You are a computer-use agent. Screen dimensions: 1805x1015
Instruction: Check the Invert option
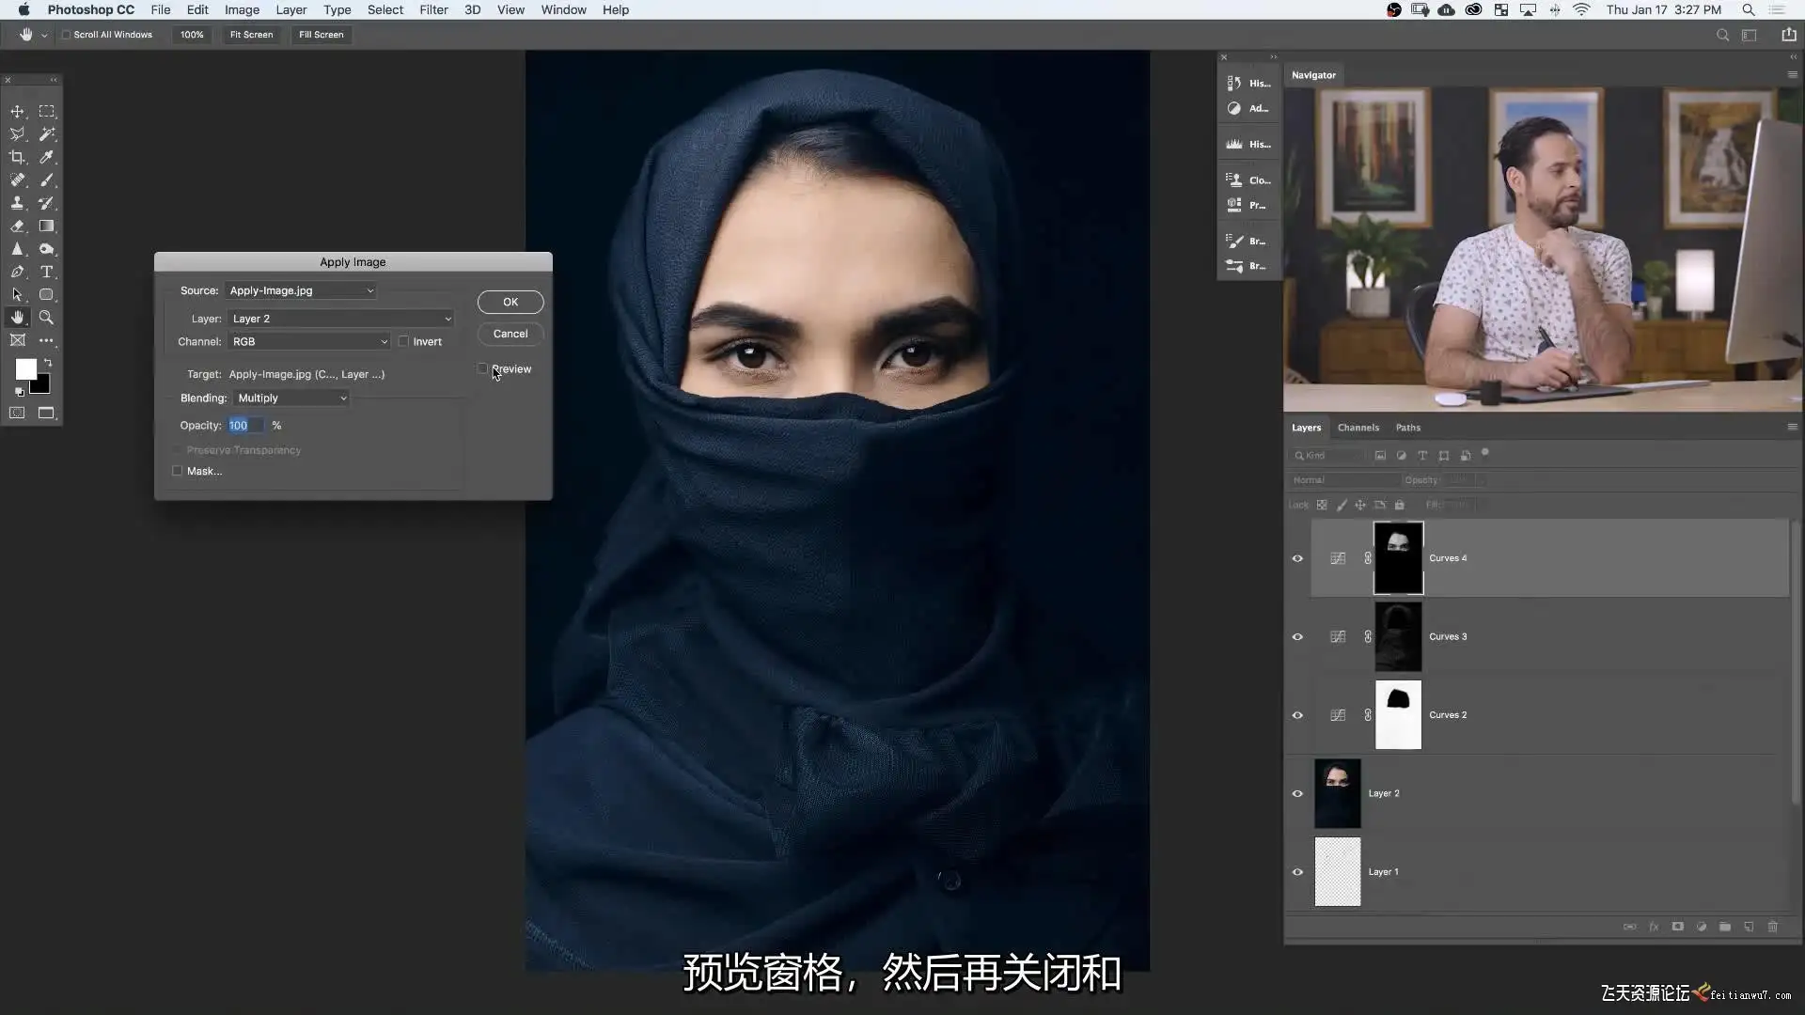point(404,341)
